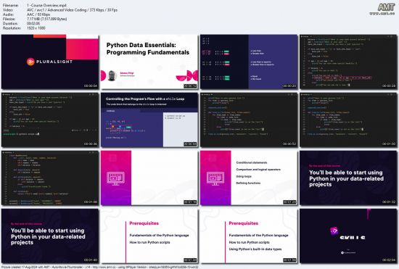The height and width of the screenshot is (269, 399).
Task: Open the data-related projects slide at 00:01:40
Action: [50, 236]
